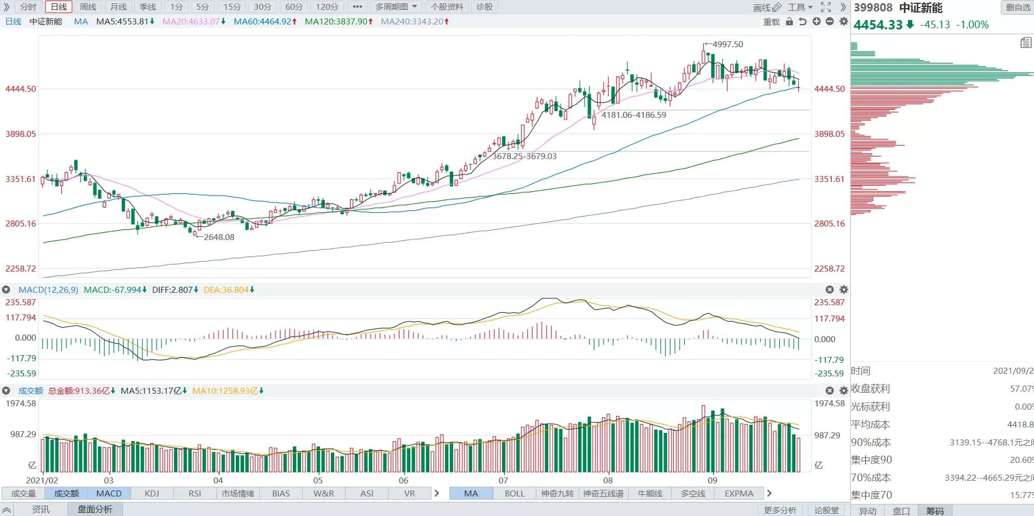Open 成交额 panel settings gear
The height and width of the screenshot is (516, 1034).
(x=844, y=391)
